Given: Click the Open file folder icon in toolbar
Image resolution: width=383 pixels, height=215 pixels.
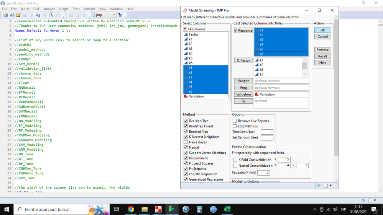Looking at the screenshot, I should pos(18,15).
